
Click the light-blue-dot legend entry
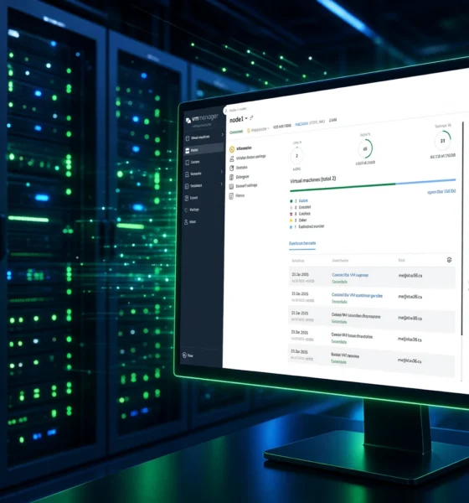tap(307, 227)
